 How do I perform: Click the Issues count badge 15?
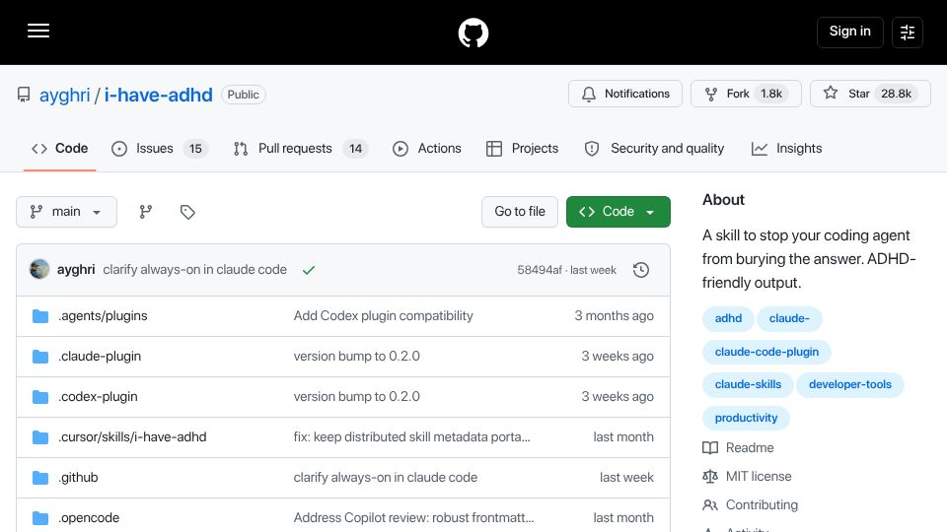(195, 149)
